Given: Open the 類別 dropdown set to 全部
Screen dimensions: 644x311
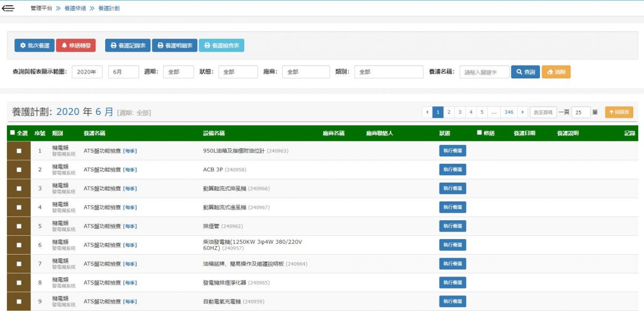Looking at the screenshot, I should click(x=389, y=72).
